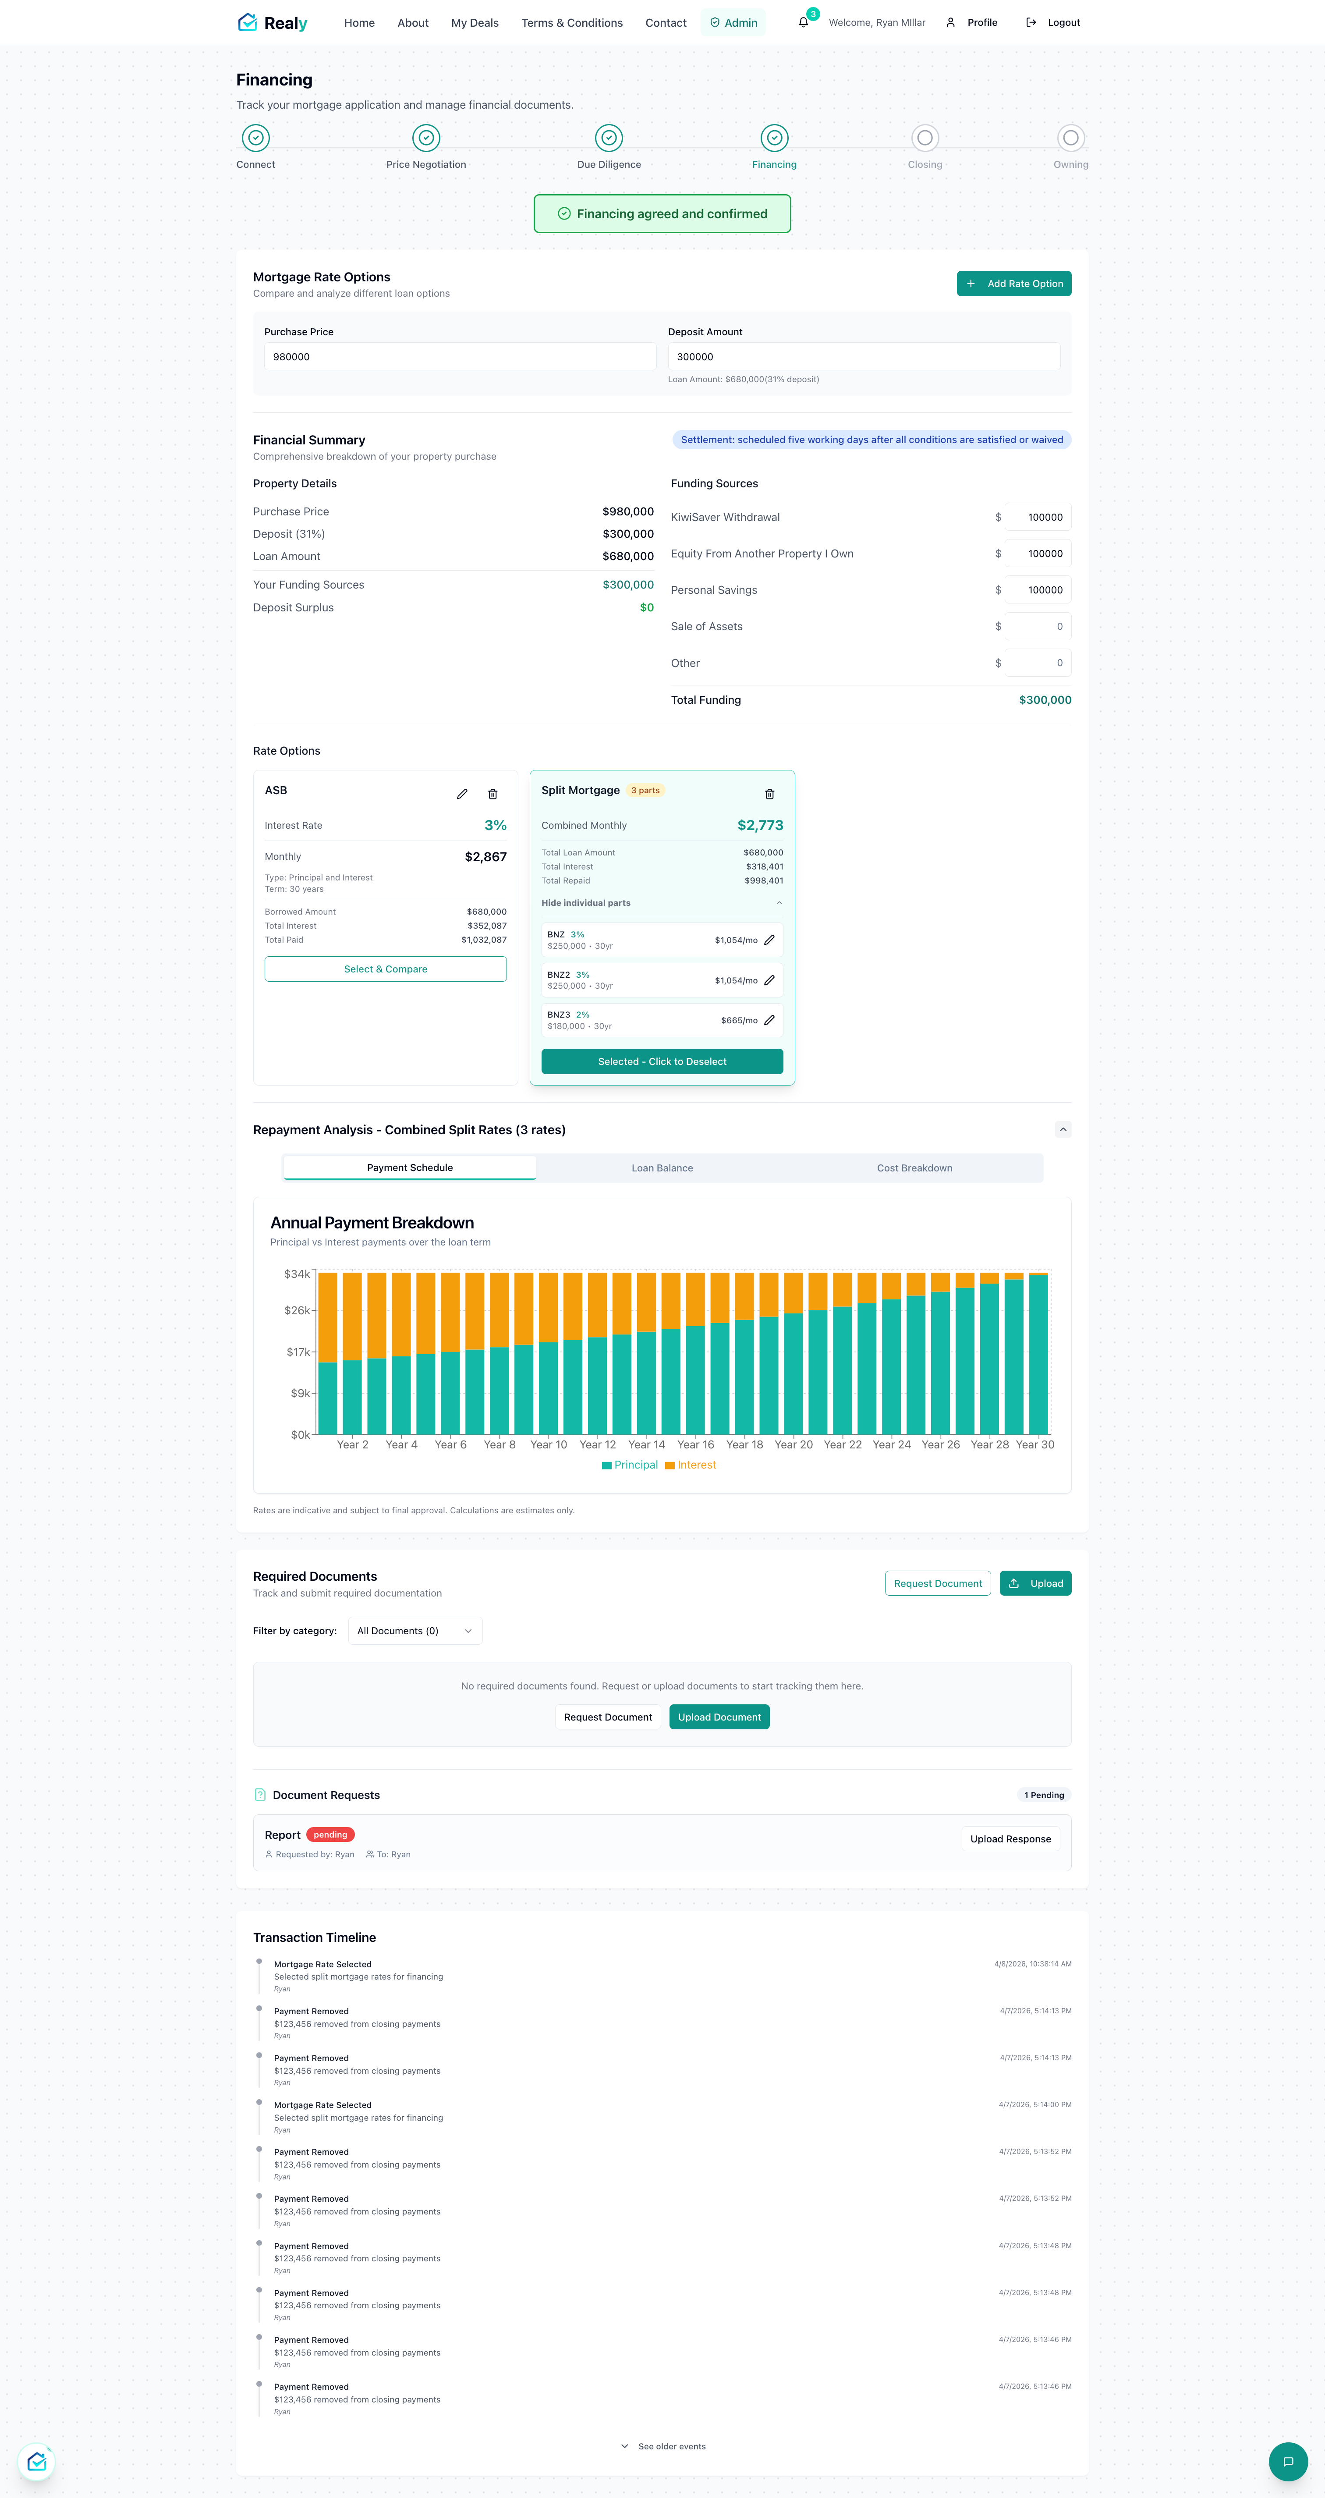Open the chat bubble widget

click(1288, 2461)
